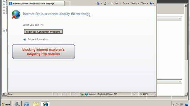The width and height of the screenshot is (190, 106).
Task: Open the Home button in IE toolbar
Action: (98, 3)
